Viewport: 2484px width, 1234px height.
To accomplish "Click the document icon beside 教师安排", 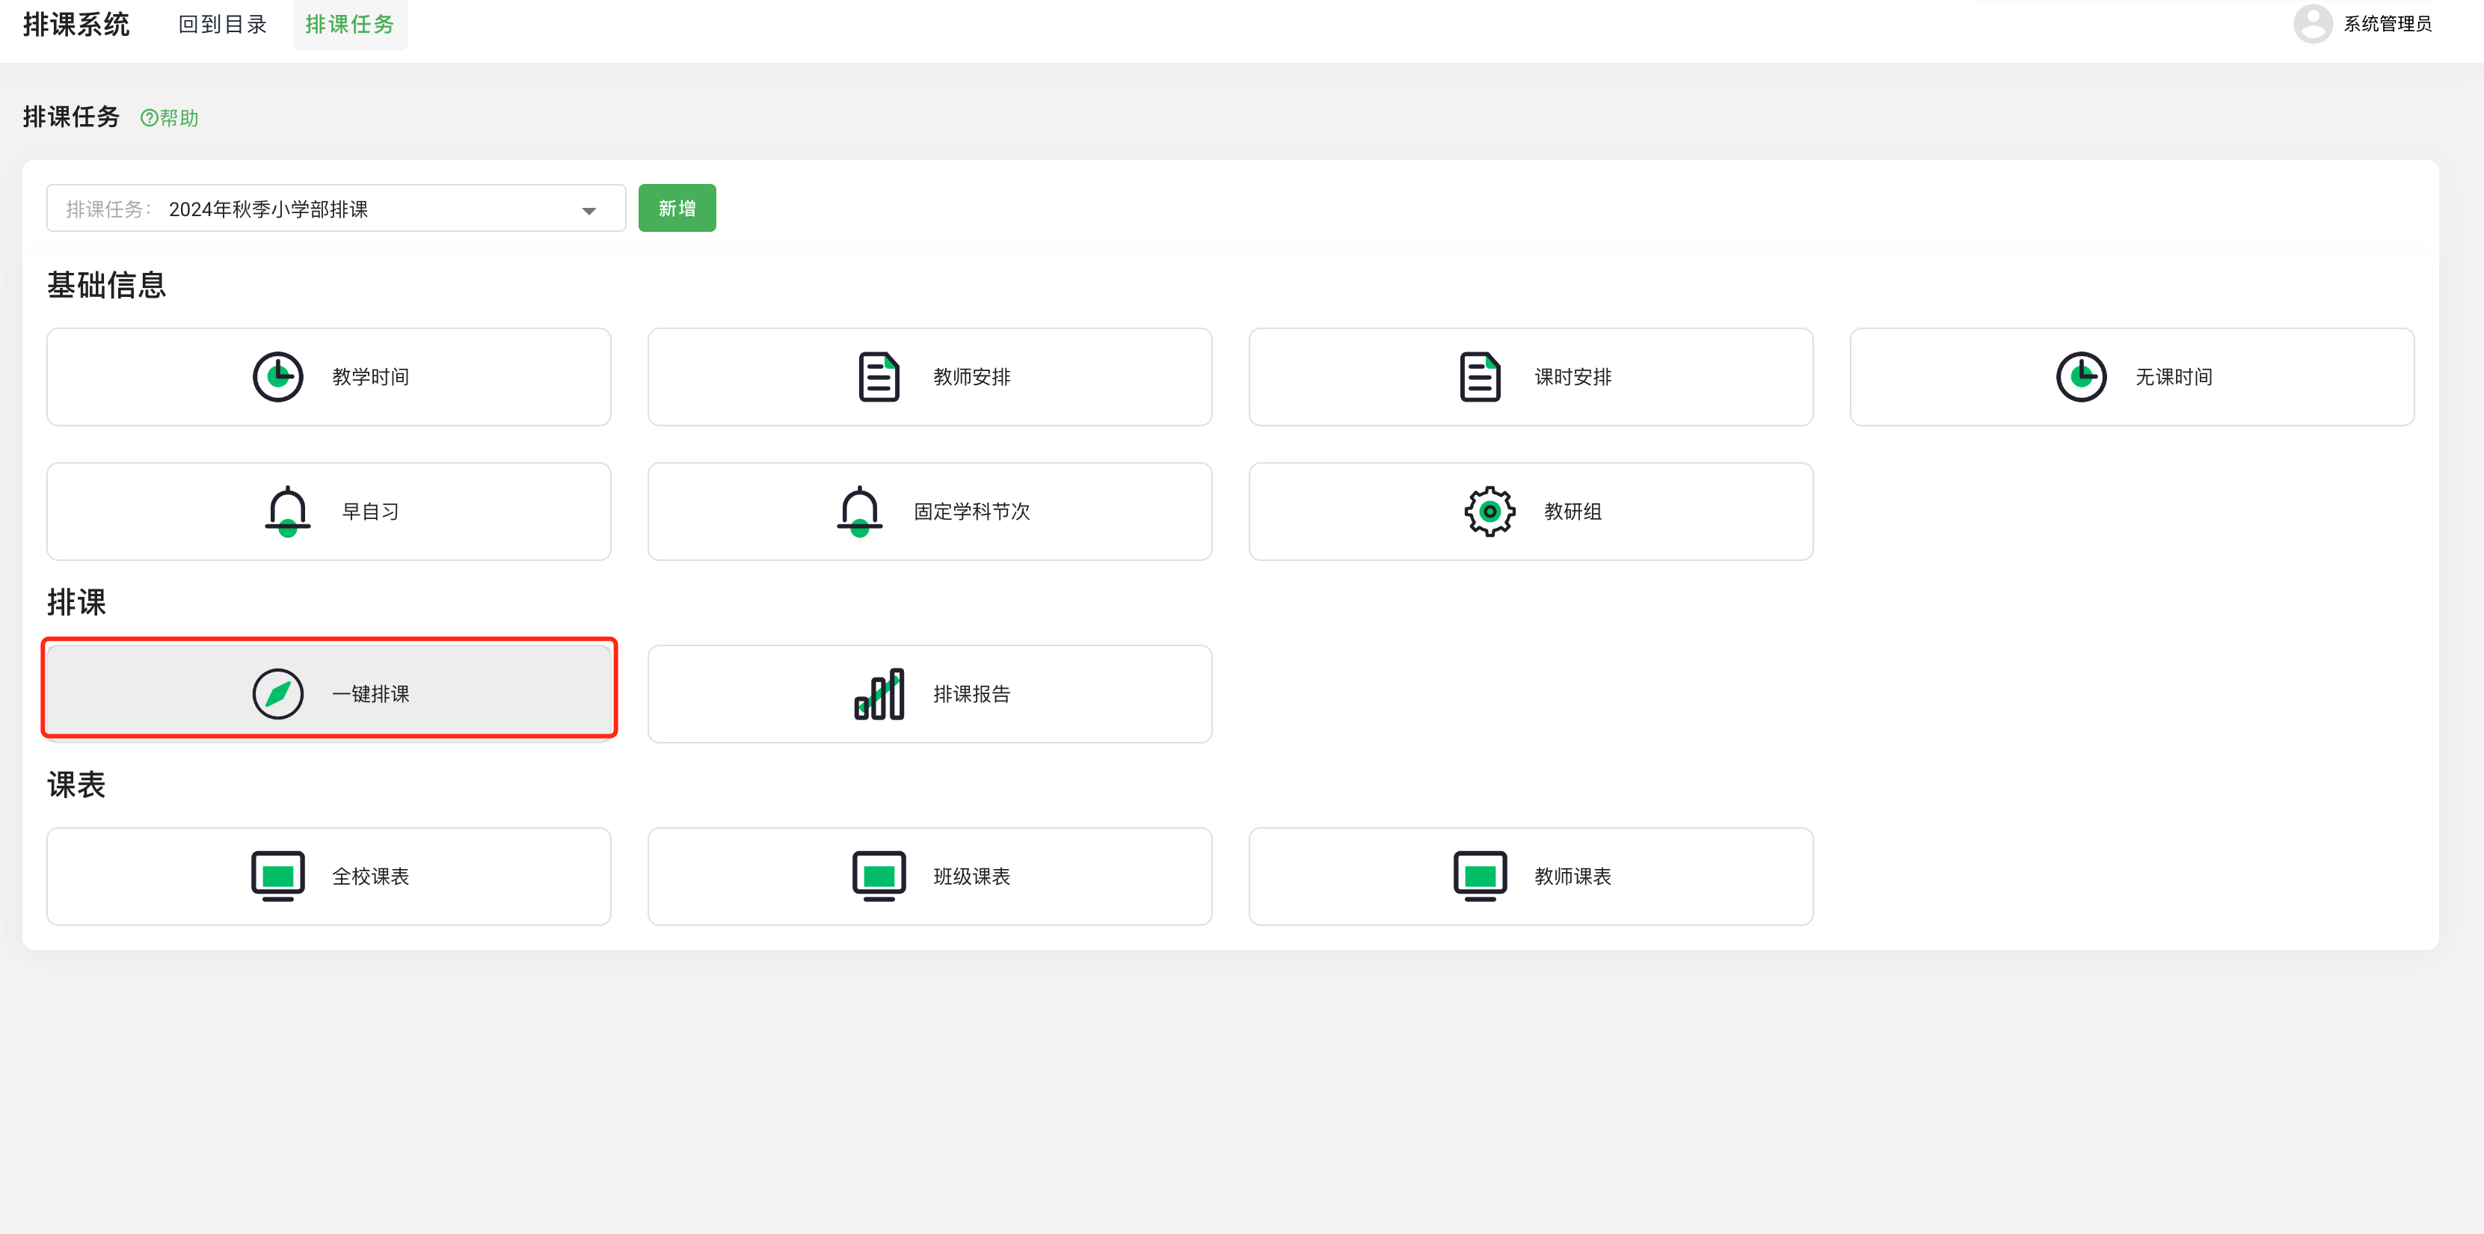I will point(879,376).
